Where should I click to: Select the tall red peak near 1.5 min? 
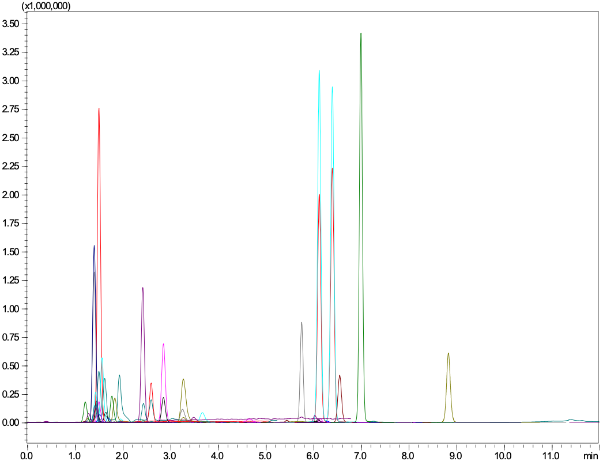tap(99, 109)
